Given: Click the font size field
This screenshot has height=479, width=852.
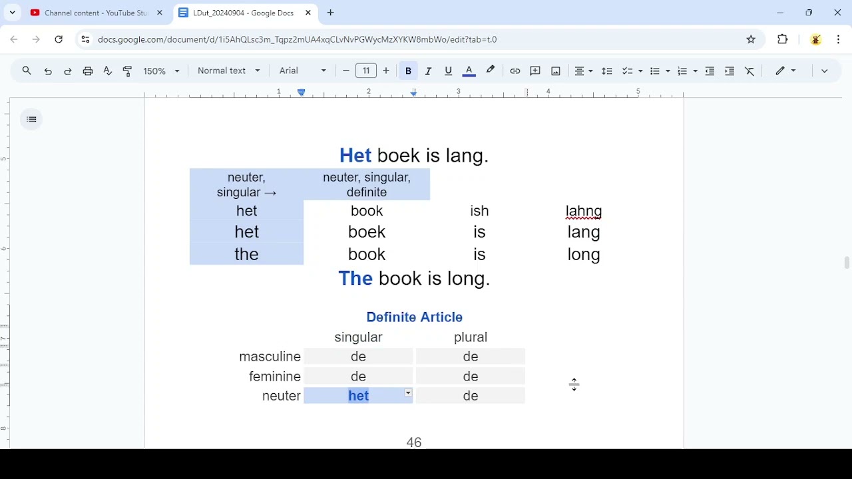Looking at the screenshot, I should coord(366,71).
